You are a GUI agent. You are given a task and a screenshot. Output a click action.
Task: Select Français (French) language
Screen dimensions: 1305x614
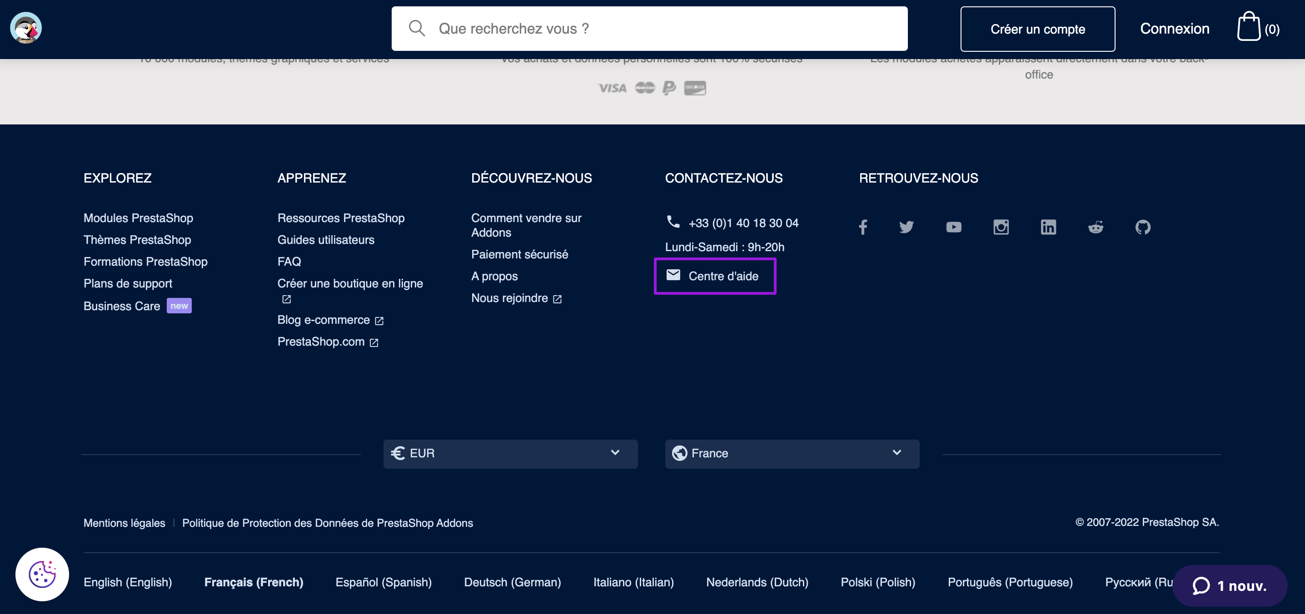tap(254, 582)
